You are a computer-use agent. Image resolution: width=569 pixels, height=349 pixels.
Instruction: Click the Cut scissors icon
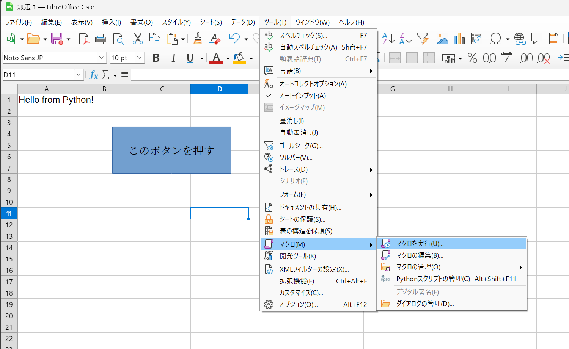click(x=137, y=39)
